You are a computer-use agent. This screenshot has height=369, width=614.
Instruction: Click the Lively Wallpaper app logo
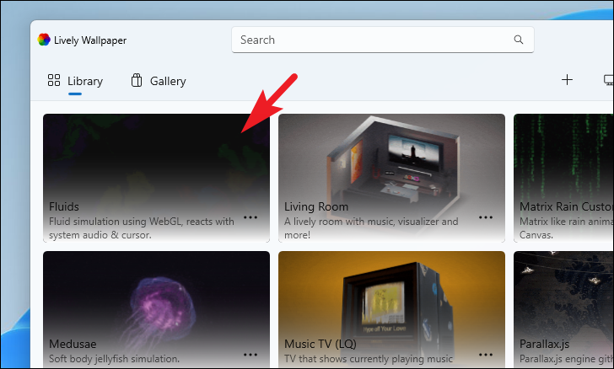(x=44, y=40)
